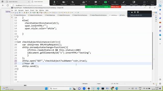Stop Video in the Zoom toolbar
The height and width of the screenshot is (91, 163).
64,3
